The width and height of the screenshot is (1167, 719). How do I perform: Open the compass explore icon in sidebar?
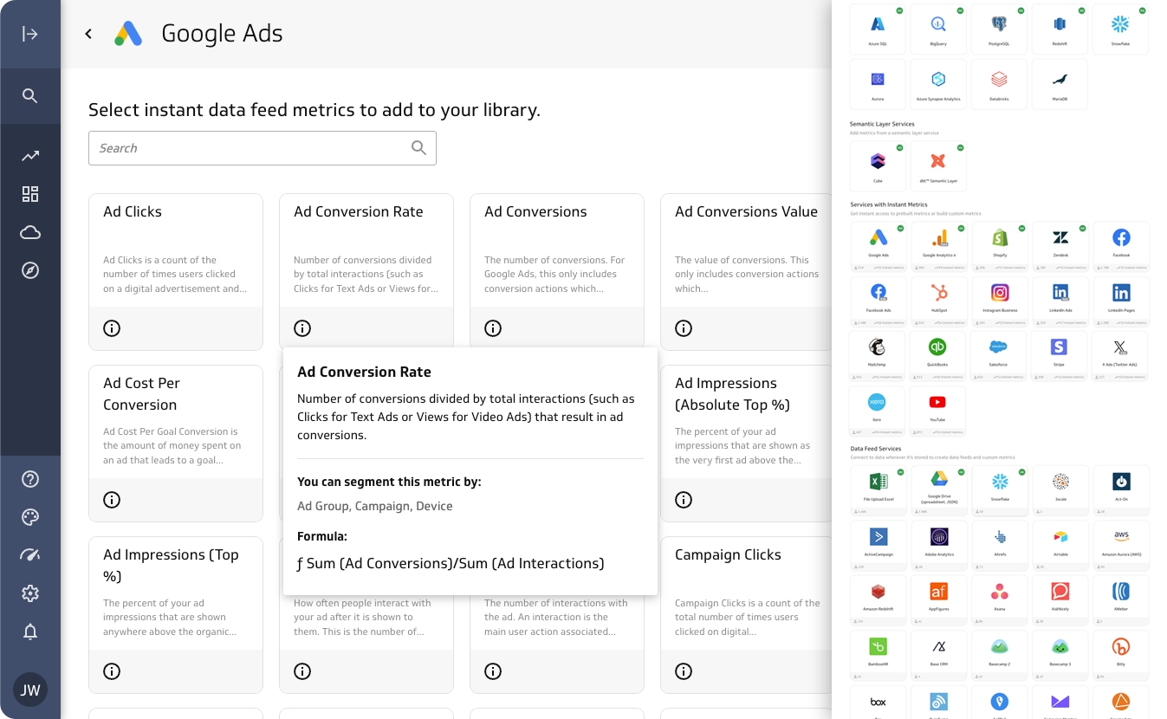click(x=30, y=270)
